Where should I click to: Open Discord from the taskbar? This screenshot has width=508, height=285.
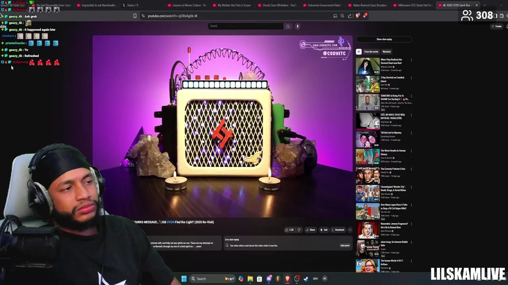[x=269, y=279]
